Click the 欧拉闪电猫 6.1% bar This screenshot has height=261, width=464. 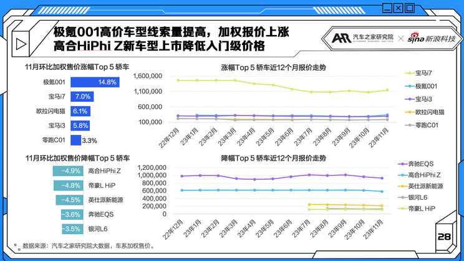(80, 111)
